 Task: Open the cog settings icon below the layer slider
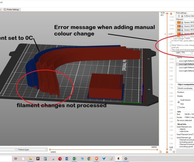pos(174,152)
